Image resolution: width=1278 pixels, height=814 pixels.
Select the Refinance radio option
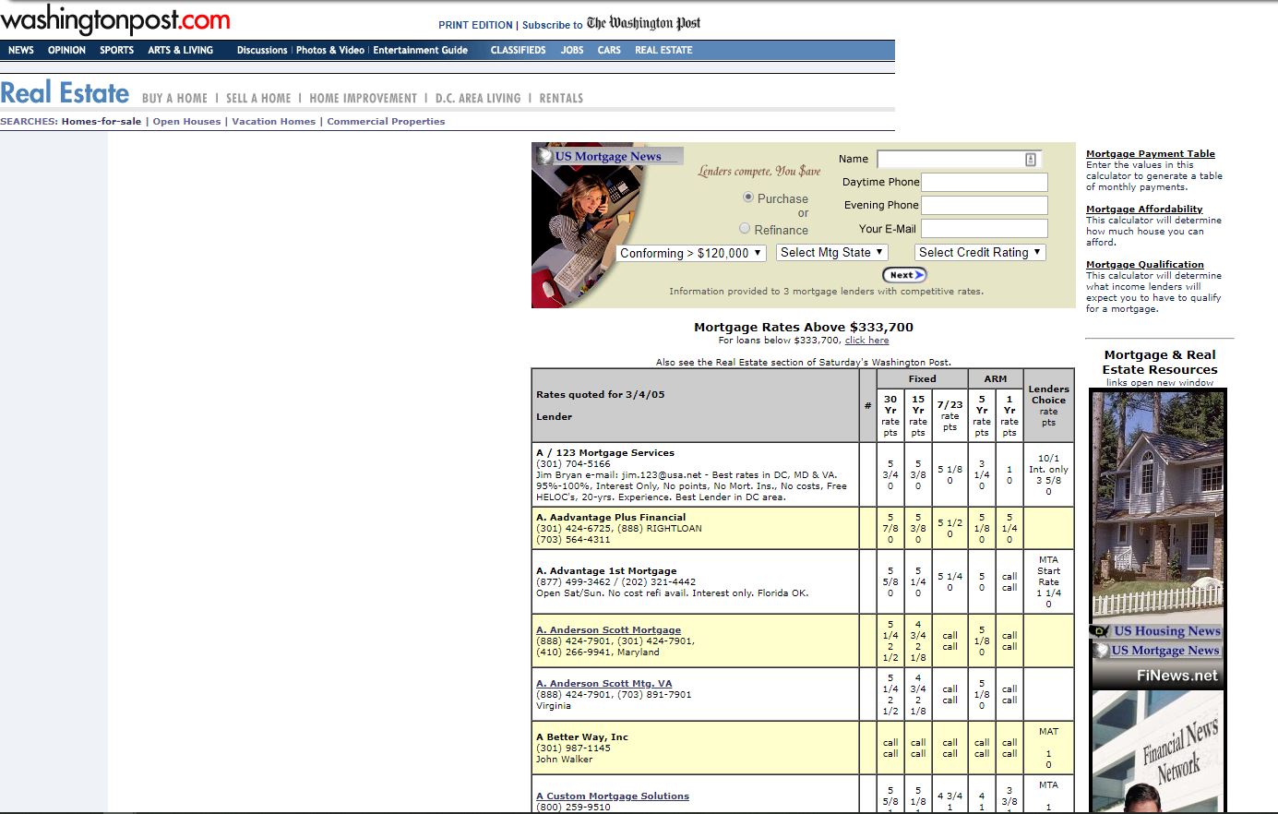745,228
